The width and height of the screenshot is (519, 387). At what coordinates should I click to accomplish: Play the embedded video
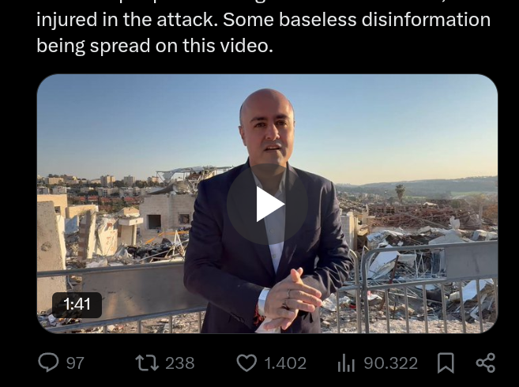268,204
